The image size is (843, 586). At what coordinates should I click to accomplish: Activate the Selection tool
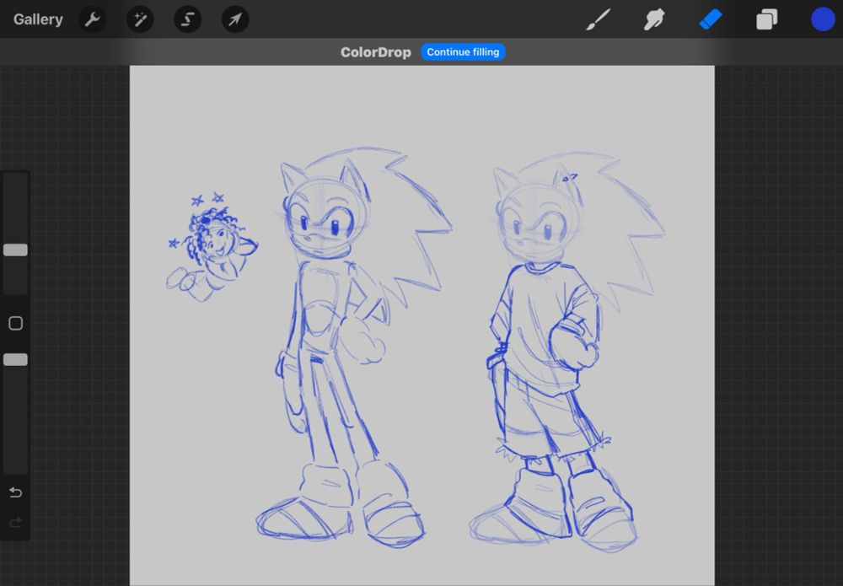pos(188,20)
